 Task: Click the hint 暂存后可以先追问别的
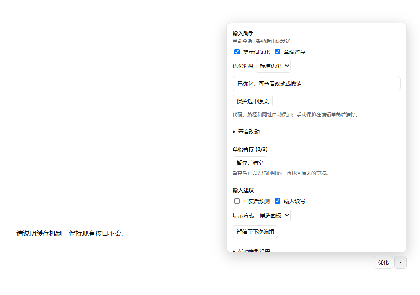[281, 173]
